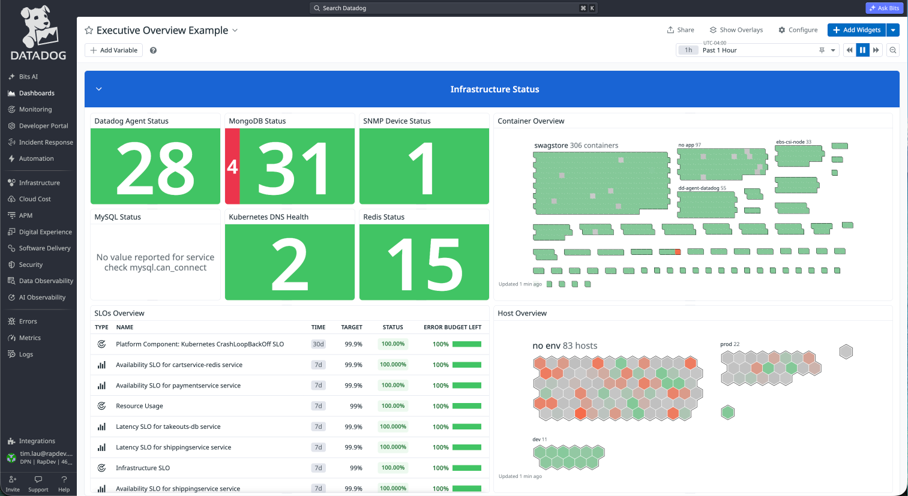Pause live dashboard updates
Viewport: 908px width, 496px height.
click(862, 50)
